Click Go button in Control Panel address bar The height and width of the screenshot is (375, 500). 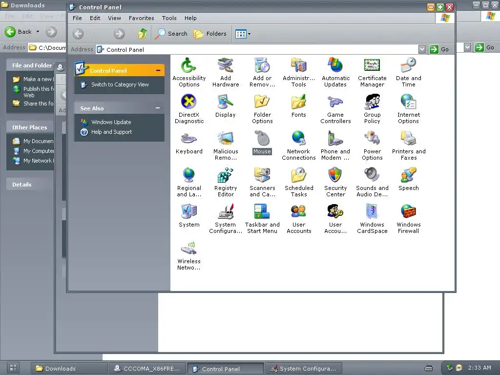click(439, 49)
